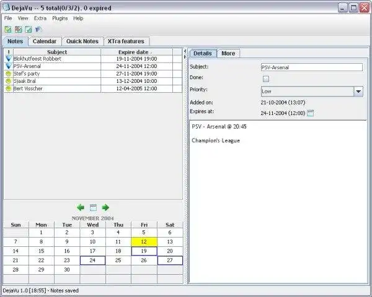Open the Help menu

[78, 18]
